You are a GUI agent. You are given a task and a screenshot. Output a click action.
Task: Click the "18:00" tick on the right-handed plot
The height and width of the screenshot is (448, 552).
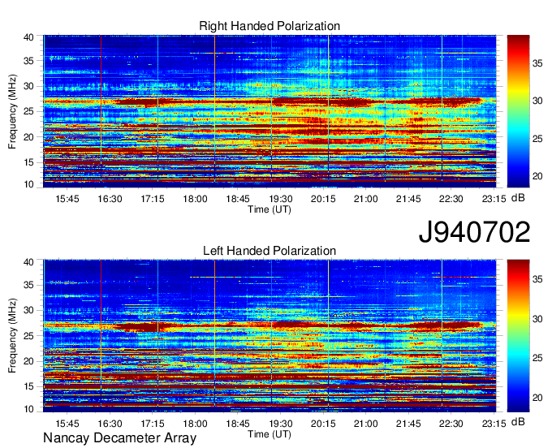[195, 199]
